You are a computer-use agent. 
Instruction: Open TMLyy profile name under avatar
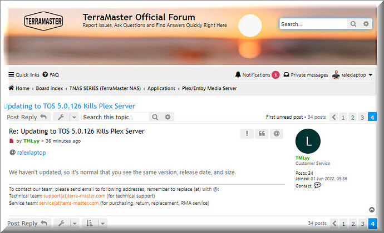coord(302,158)
